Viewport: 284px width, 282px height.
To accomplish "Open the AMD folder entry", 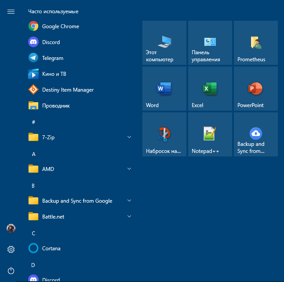I will pos(80,169).
